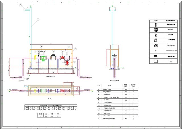The height and width of the screenshot is (129, 182).
Task: Select the water meter symbol in the legend
Action: 155,40
